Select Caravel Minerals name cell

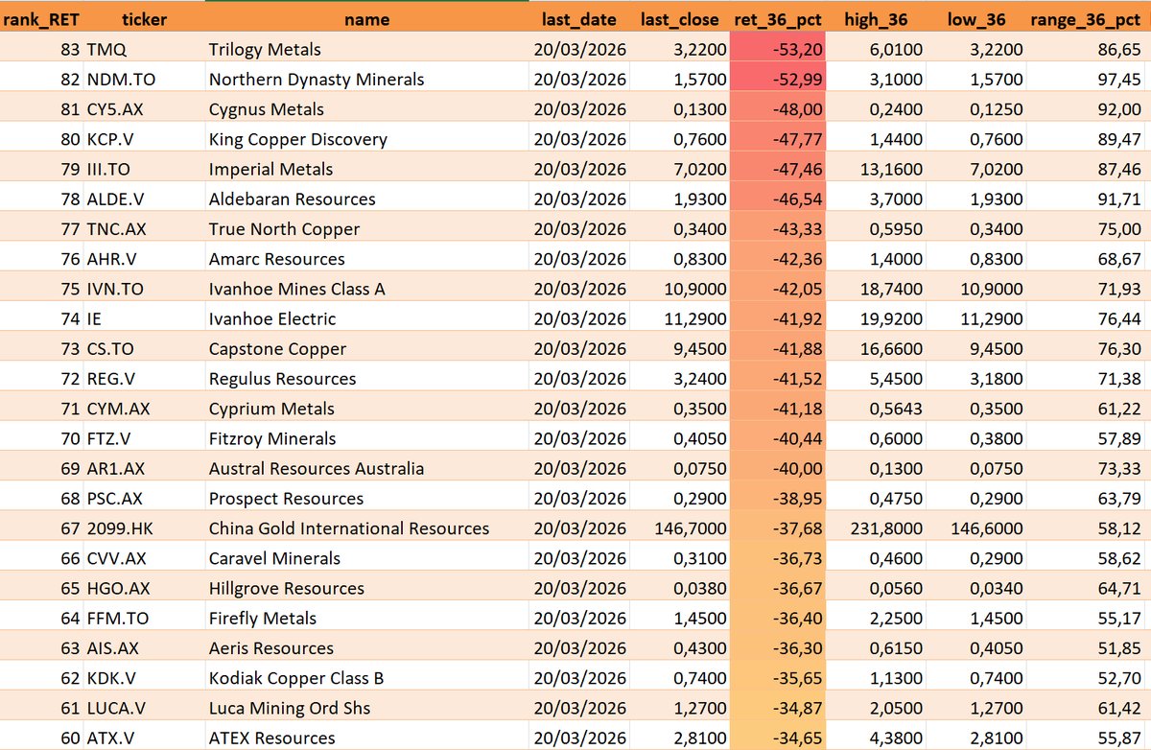[366, 558]
